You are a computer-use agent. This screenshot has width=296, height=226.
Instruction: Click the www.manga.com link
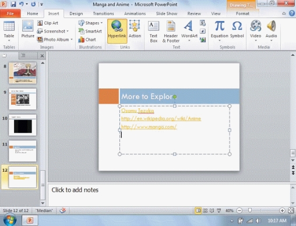(x=149, y=127)
